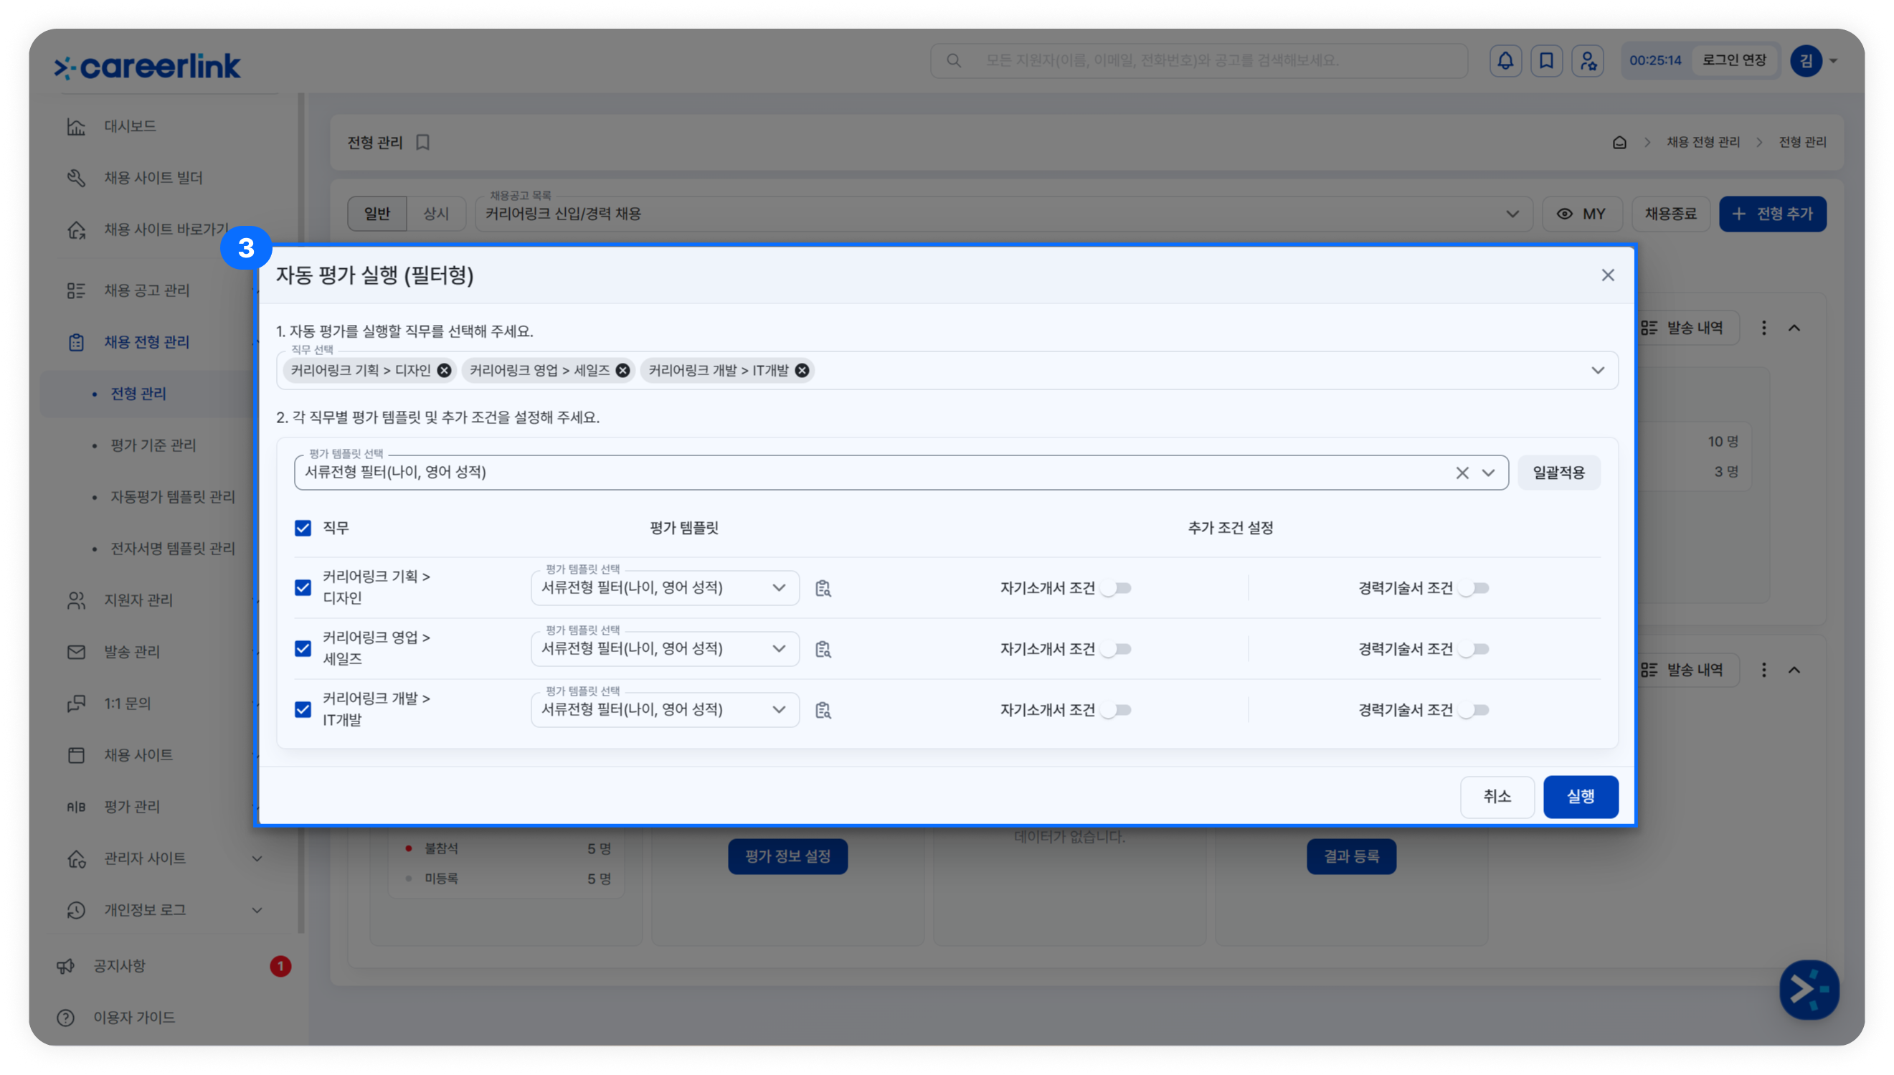Switch to the 상시 tab

436,214
